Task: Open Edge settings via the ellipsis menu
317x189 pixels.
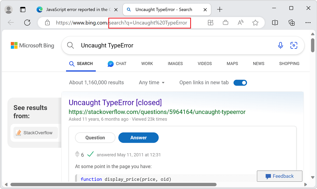Action: coord(308,22)
